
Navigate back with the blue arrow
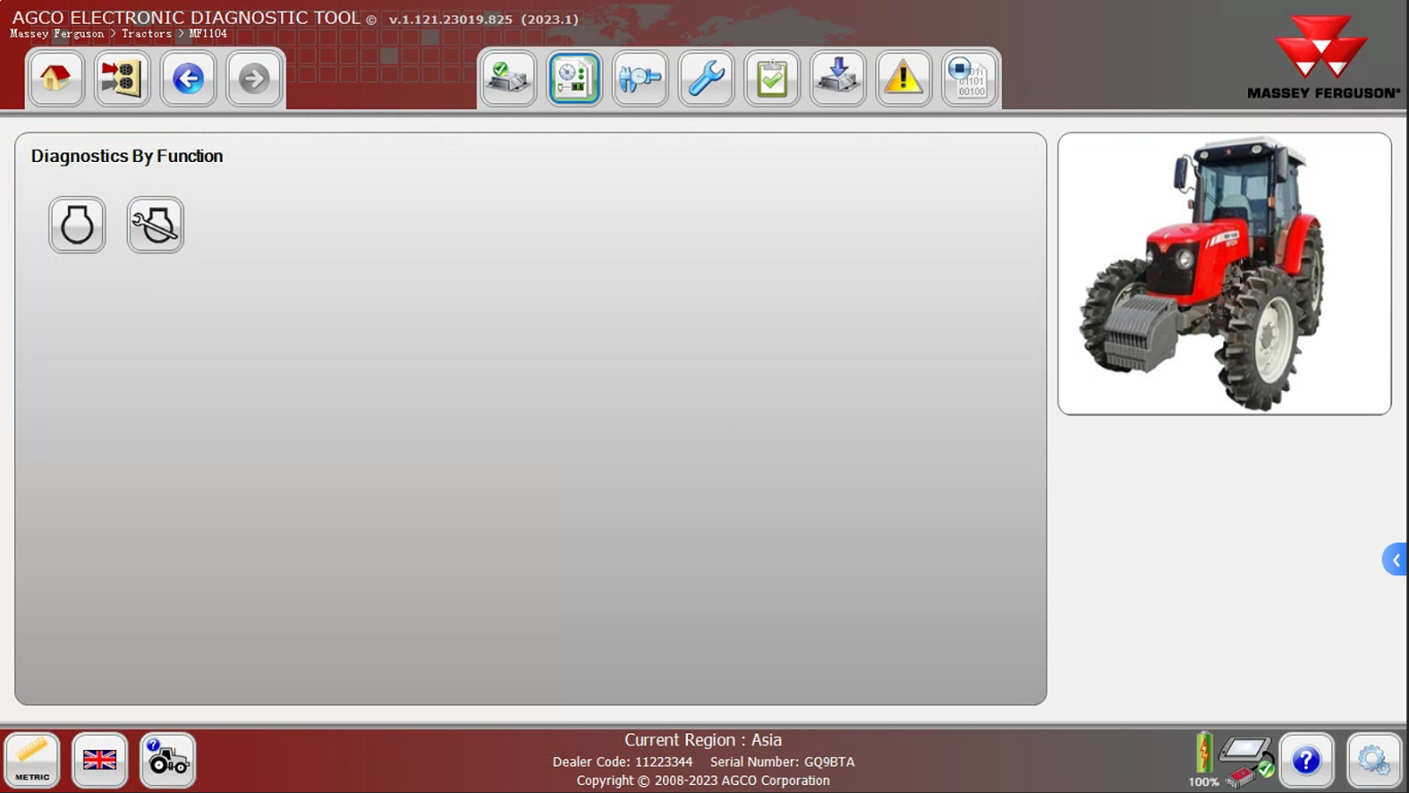(188, 78)
